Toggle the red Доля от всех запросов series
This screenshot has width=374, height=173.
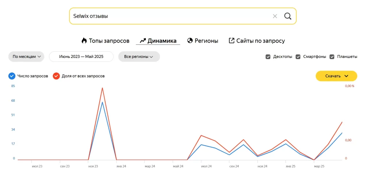pos(56,76)
